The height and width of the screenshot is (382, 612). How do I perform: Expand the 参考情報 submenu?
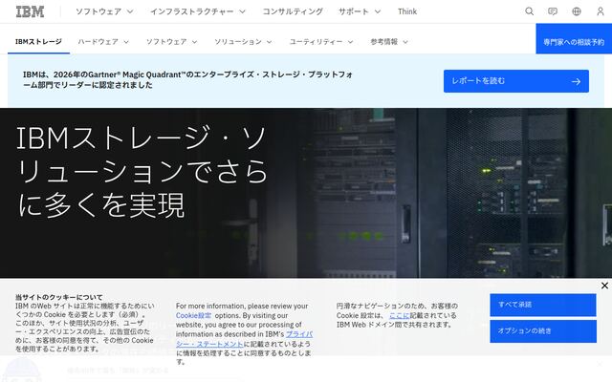389,42
